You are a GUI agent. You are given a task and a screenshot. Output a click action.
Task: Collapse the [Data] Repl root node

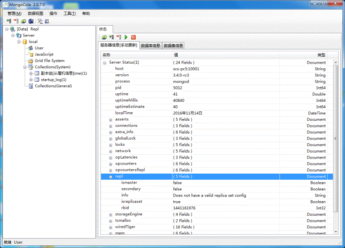coord(7,29)
